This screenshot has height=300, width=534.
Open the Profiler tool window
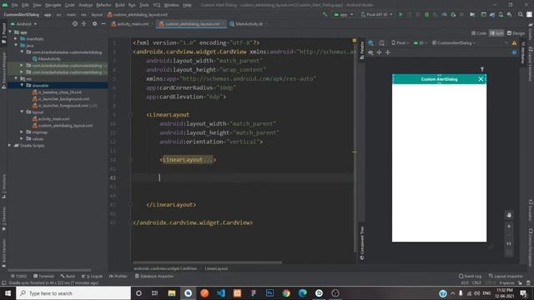(x=118, y=276)
